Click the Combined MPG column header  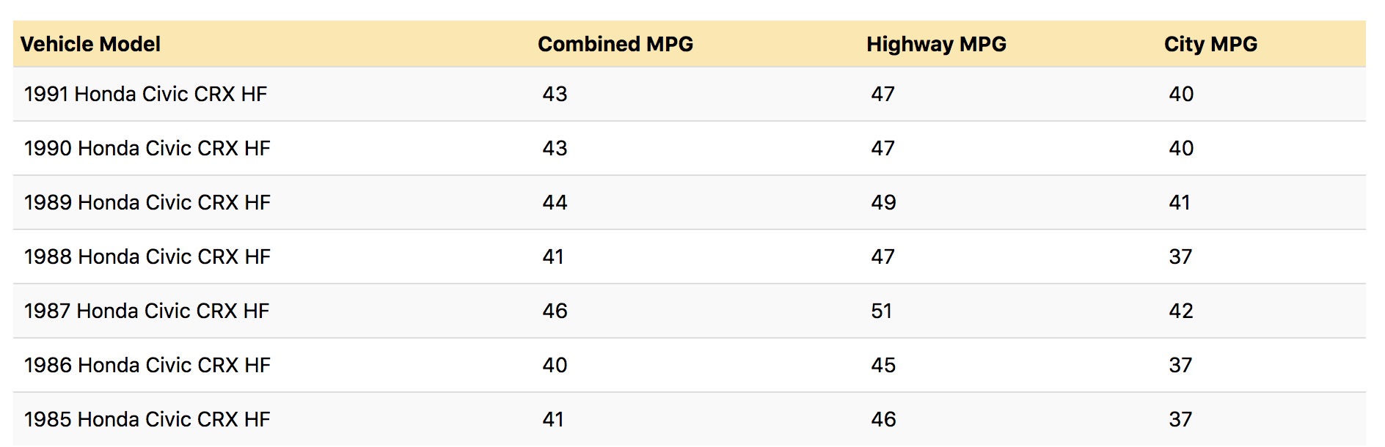tap(615, 44)
